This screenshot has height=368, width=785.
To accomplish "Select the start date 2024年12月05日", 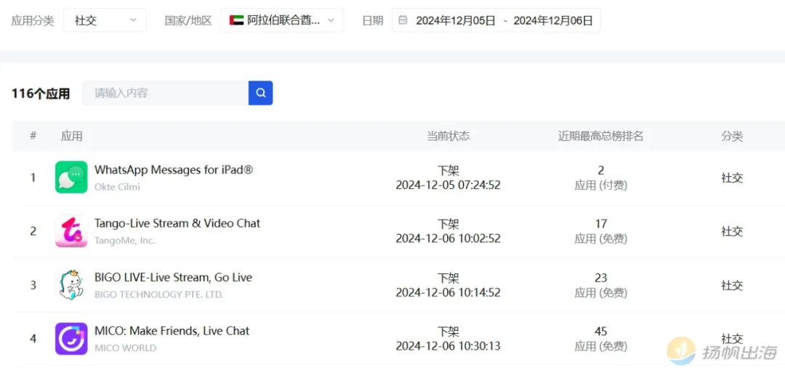I will tap(456, 20).
